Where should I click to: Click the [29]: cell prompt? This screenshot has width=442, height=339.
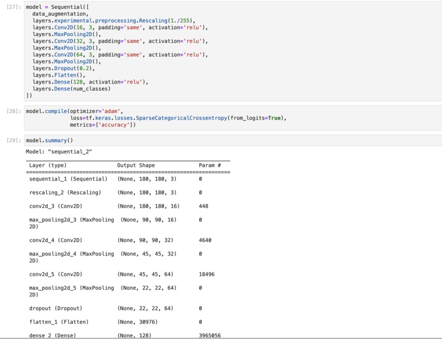14,140
